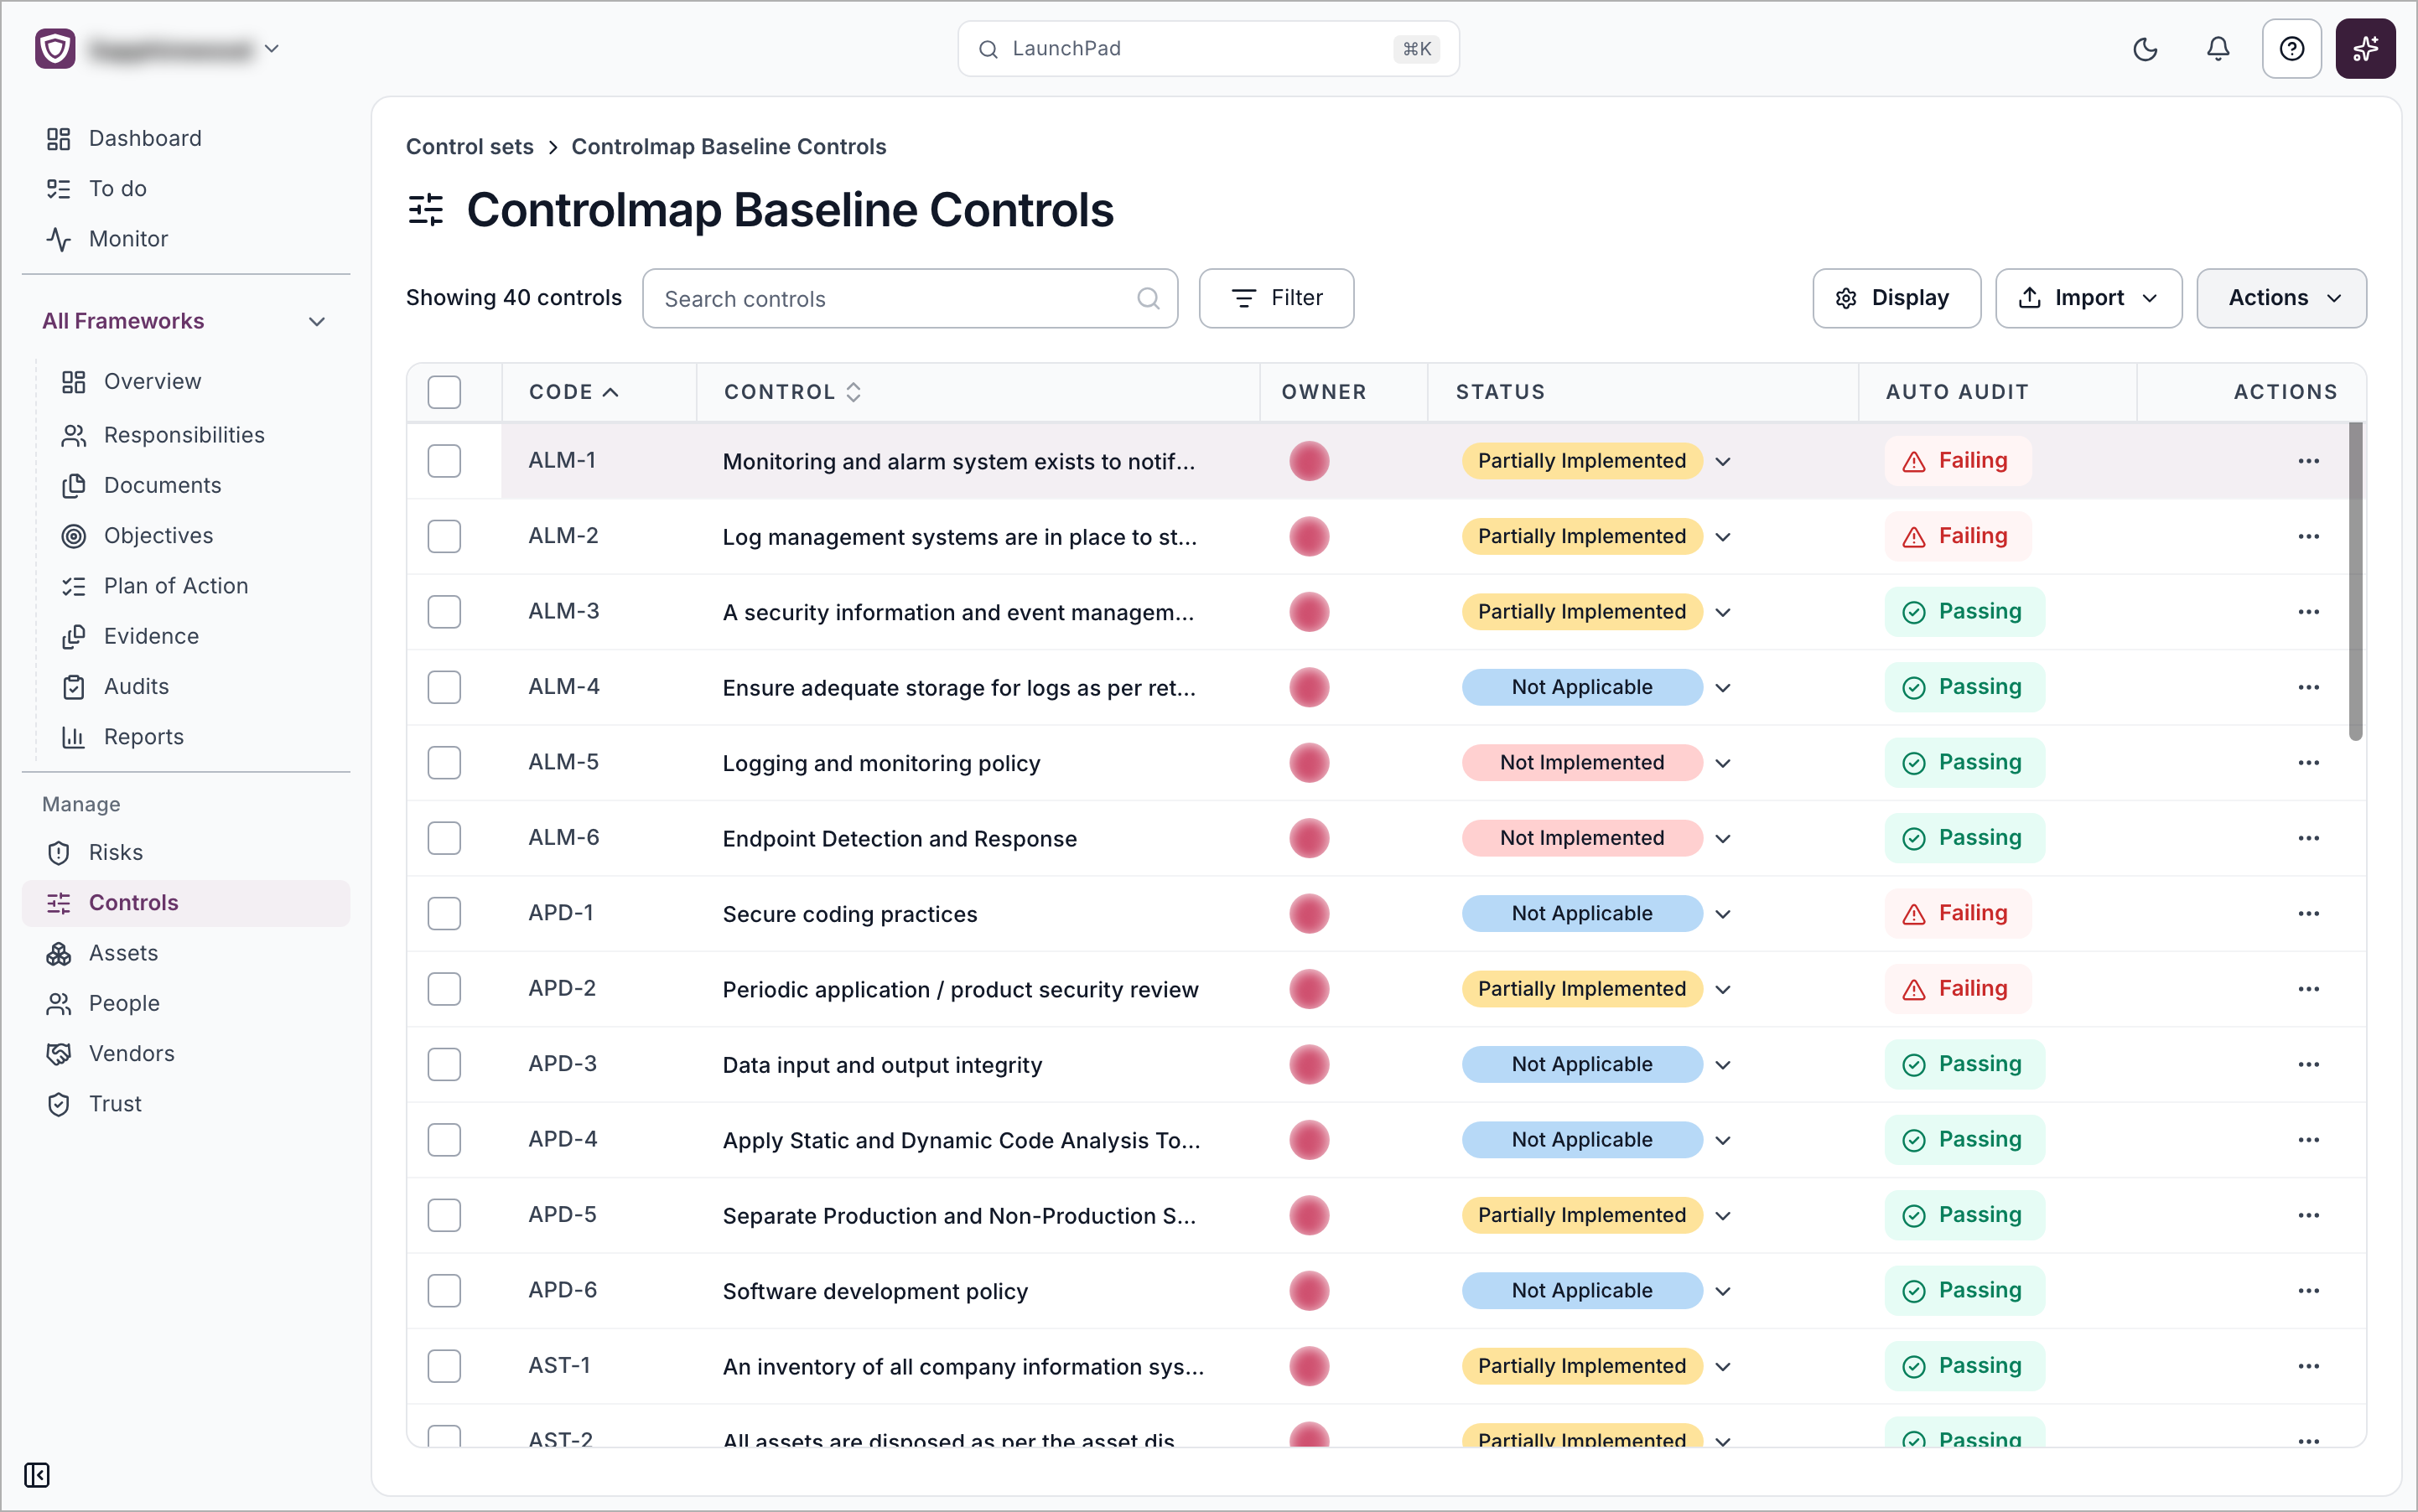This screenshot has height=1512, width=2418.
Task: Click the shield logo in top left
Action: coord(55,49)
